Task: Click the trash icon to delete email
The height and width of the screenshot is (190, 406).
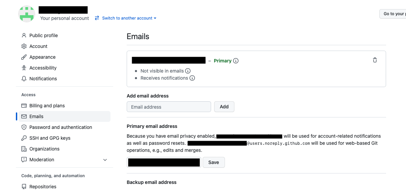Action: coord(375,60)
